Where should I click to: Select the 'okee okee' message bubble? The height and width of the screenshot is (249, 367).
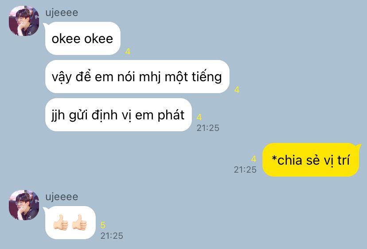(x=82, y=39)
